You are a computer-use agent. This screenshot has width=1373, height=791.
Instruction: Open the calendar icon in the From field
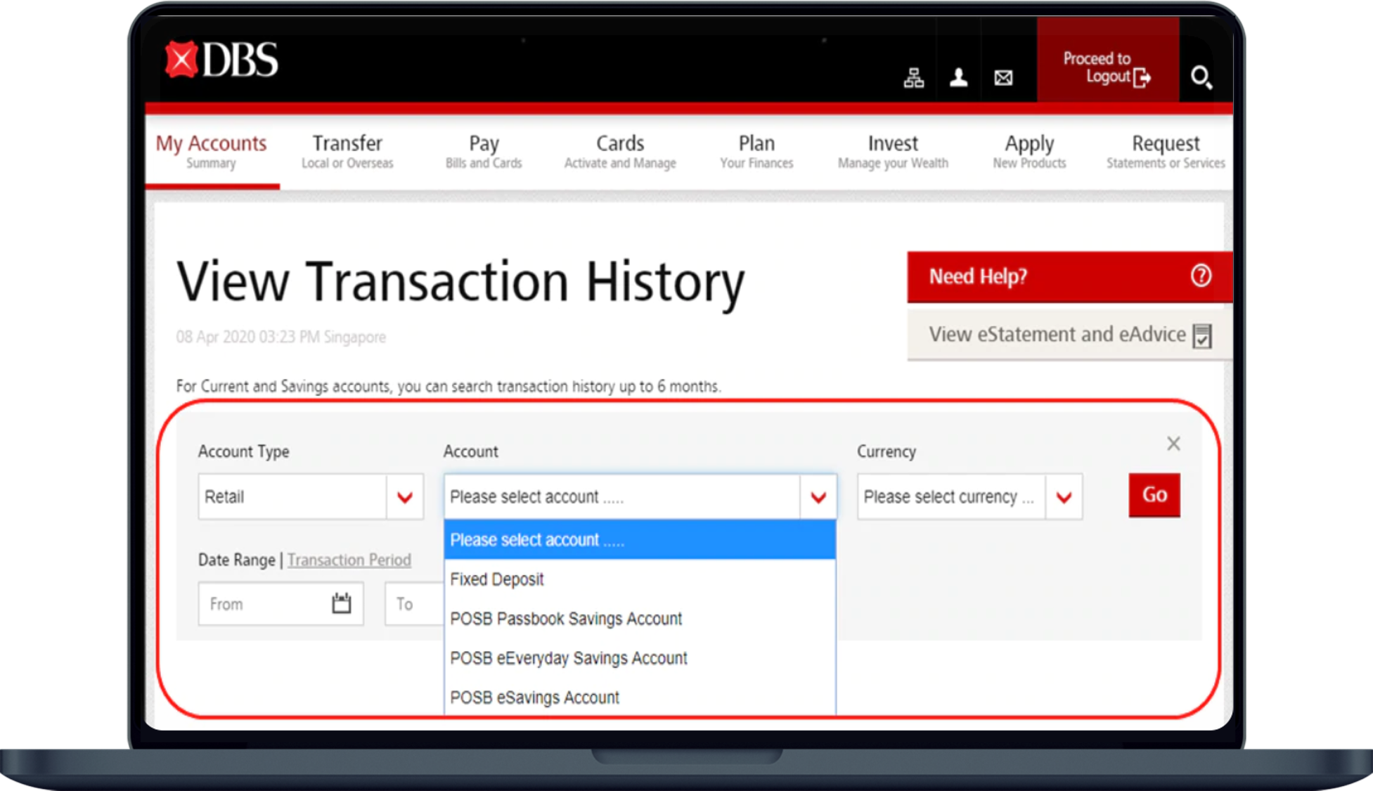342,603
